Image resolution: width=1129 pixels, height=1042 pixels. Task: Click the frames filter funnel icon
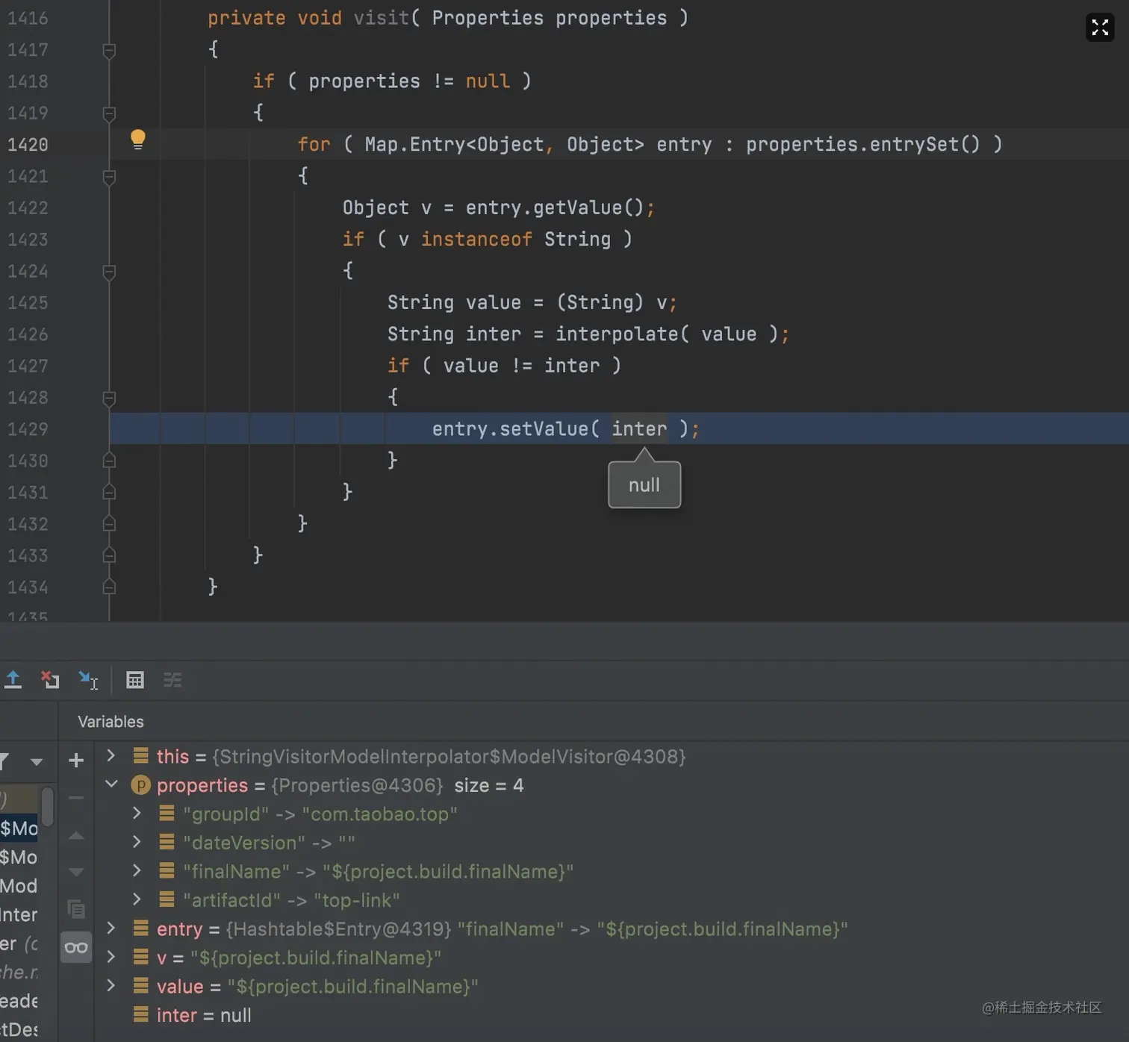pos(4,761)
